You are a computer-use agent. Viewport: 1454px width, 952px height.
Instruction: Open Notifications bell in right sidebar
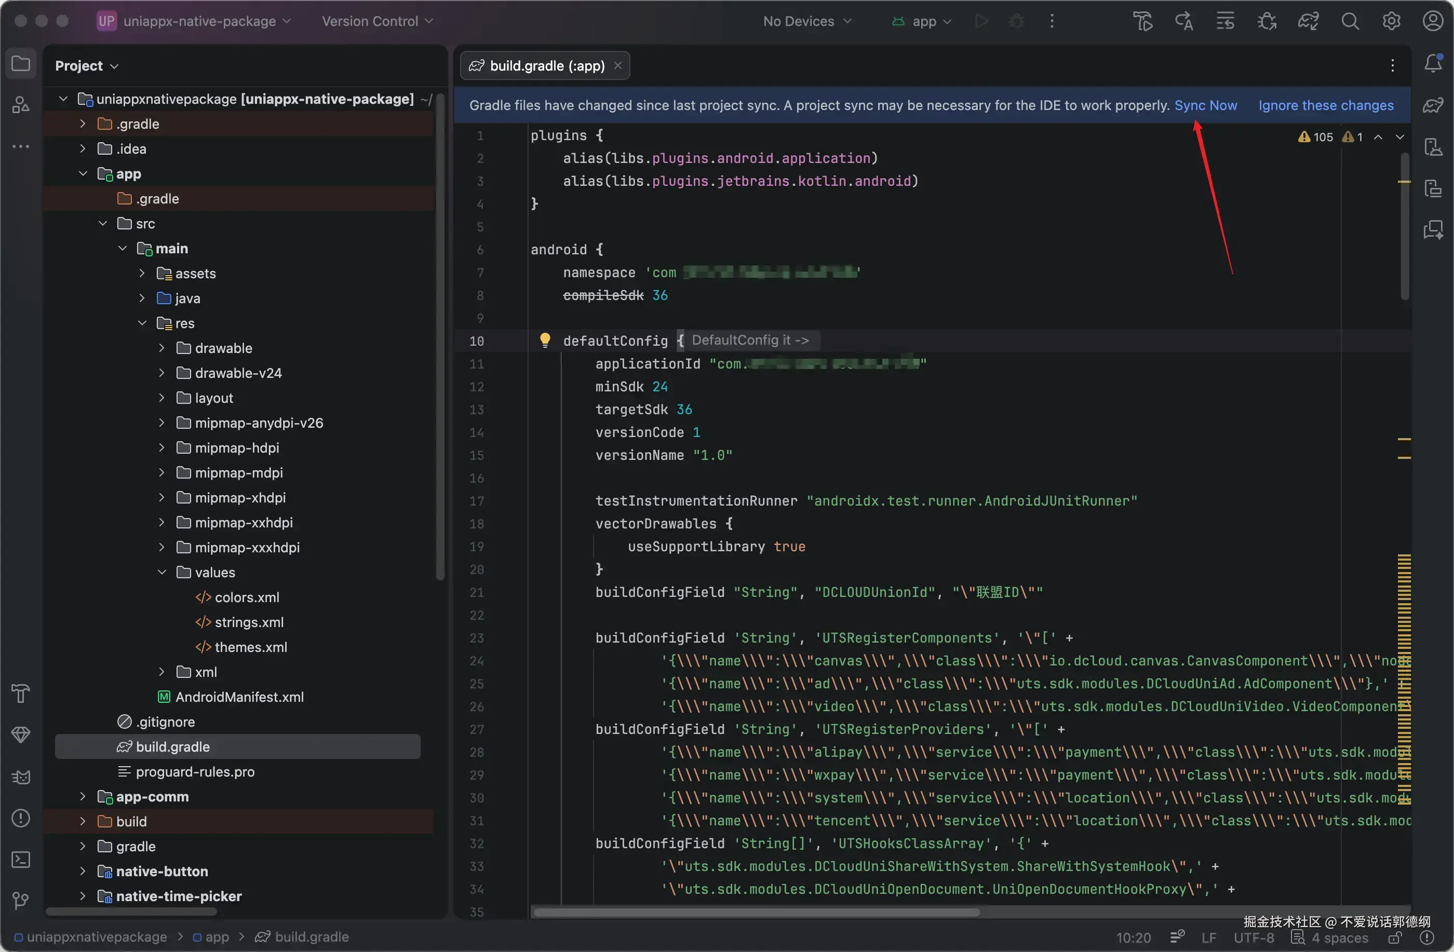(x=1433, y=63)
